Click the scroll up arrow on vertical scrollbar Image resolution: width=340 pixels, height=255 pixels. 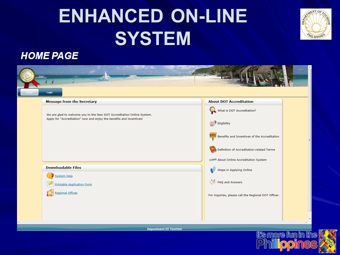[x=310, y=67]
